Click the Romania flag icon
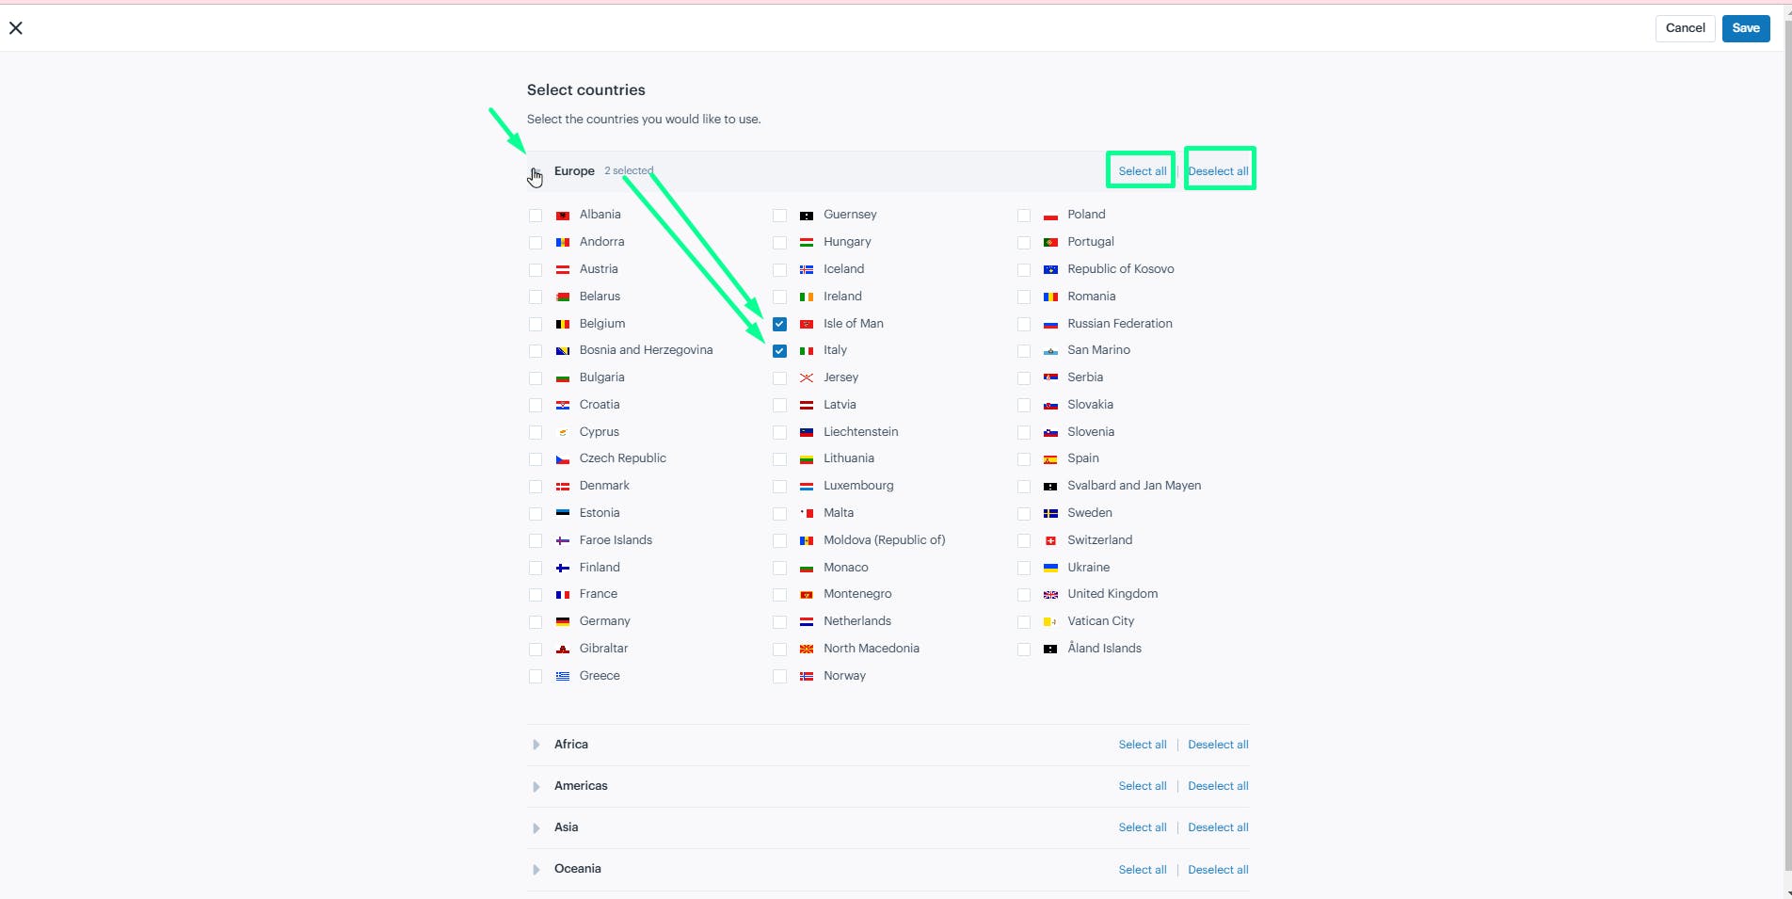Image resolution: width=1792 pixels, height=899 pixels. (x=1050, y=297)
